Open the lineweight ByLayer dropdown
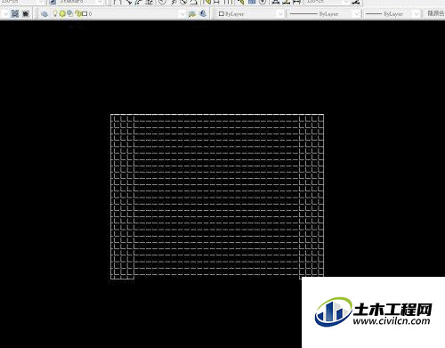This screenshot has height=348, width=445. click(392, 14)
